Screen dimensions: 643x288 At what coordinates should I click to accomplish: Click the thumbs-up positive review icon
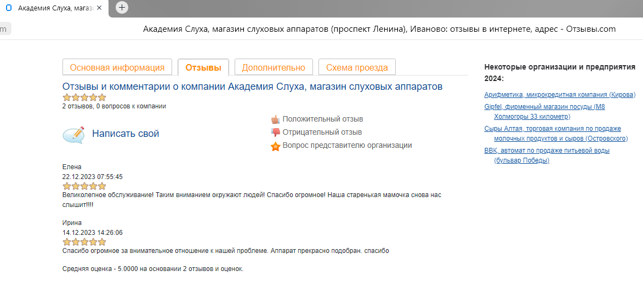tap(275, 119)
